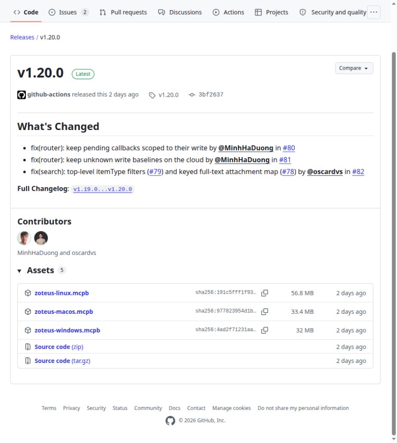Screen dimensions: 397x443
Task: Open the @oscardvs profile mention
Action: [x=325, y=171]
